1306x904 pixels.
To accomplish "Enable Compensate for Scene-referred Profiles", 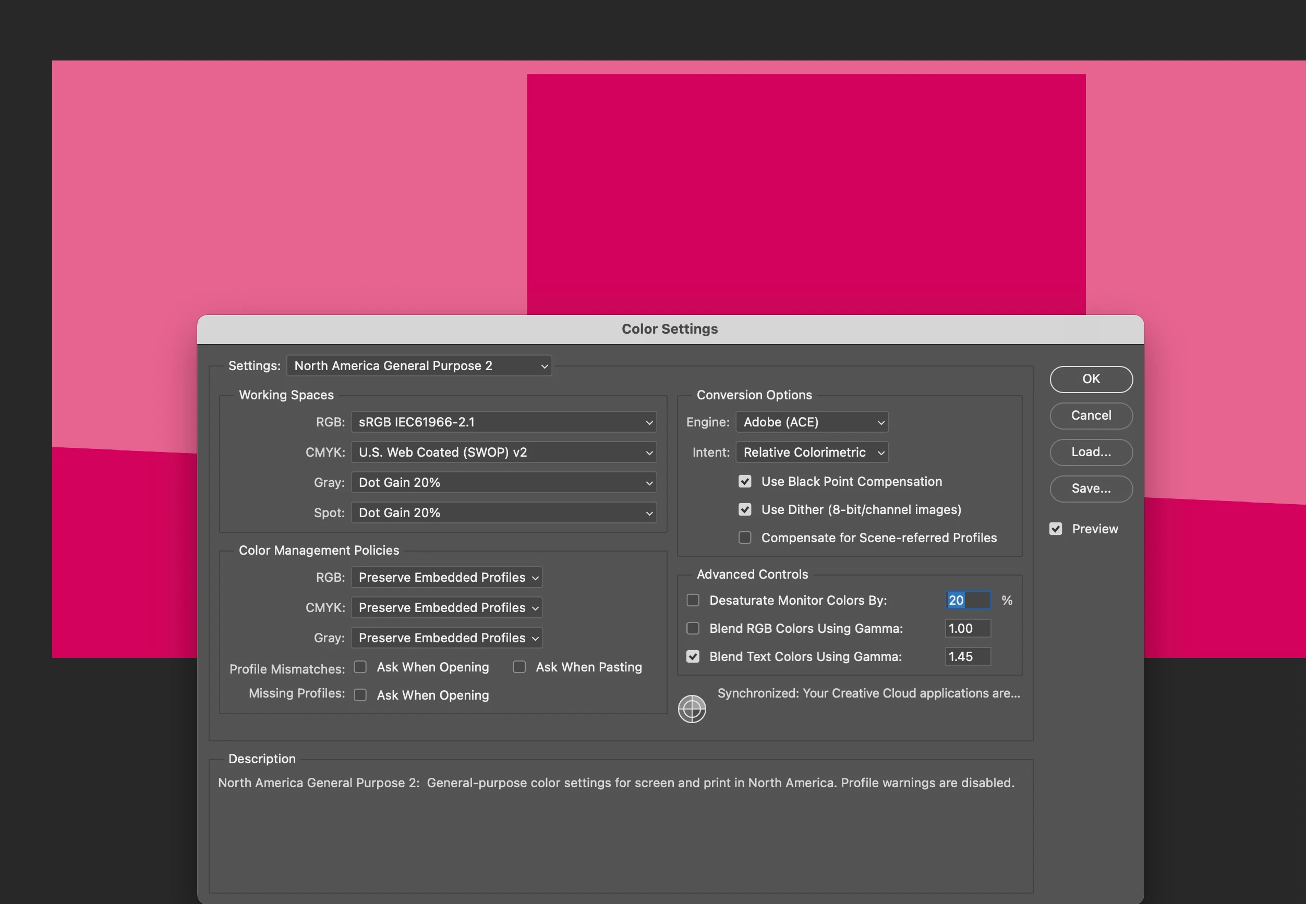I will tap(744, 537).
